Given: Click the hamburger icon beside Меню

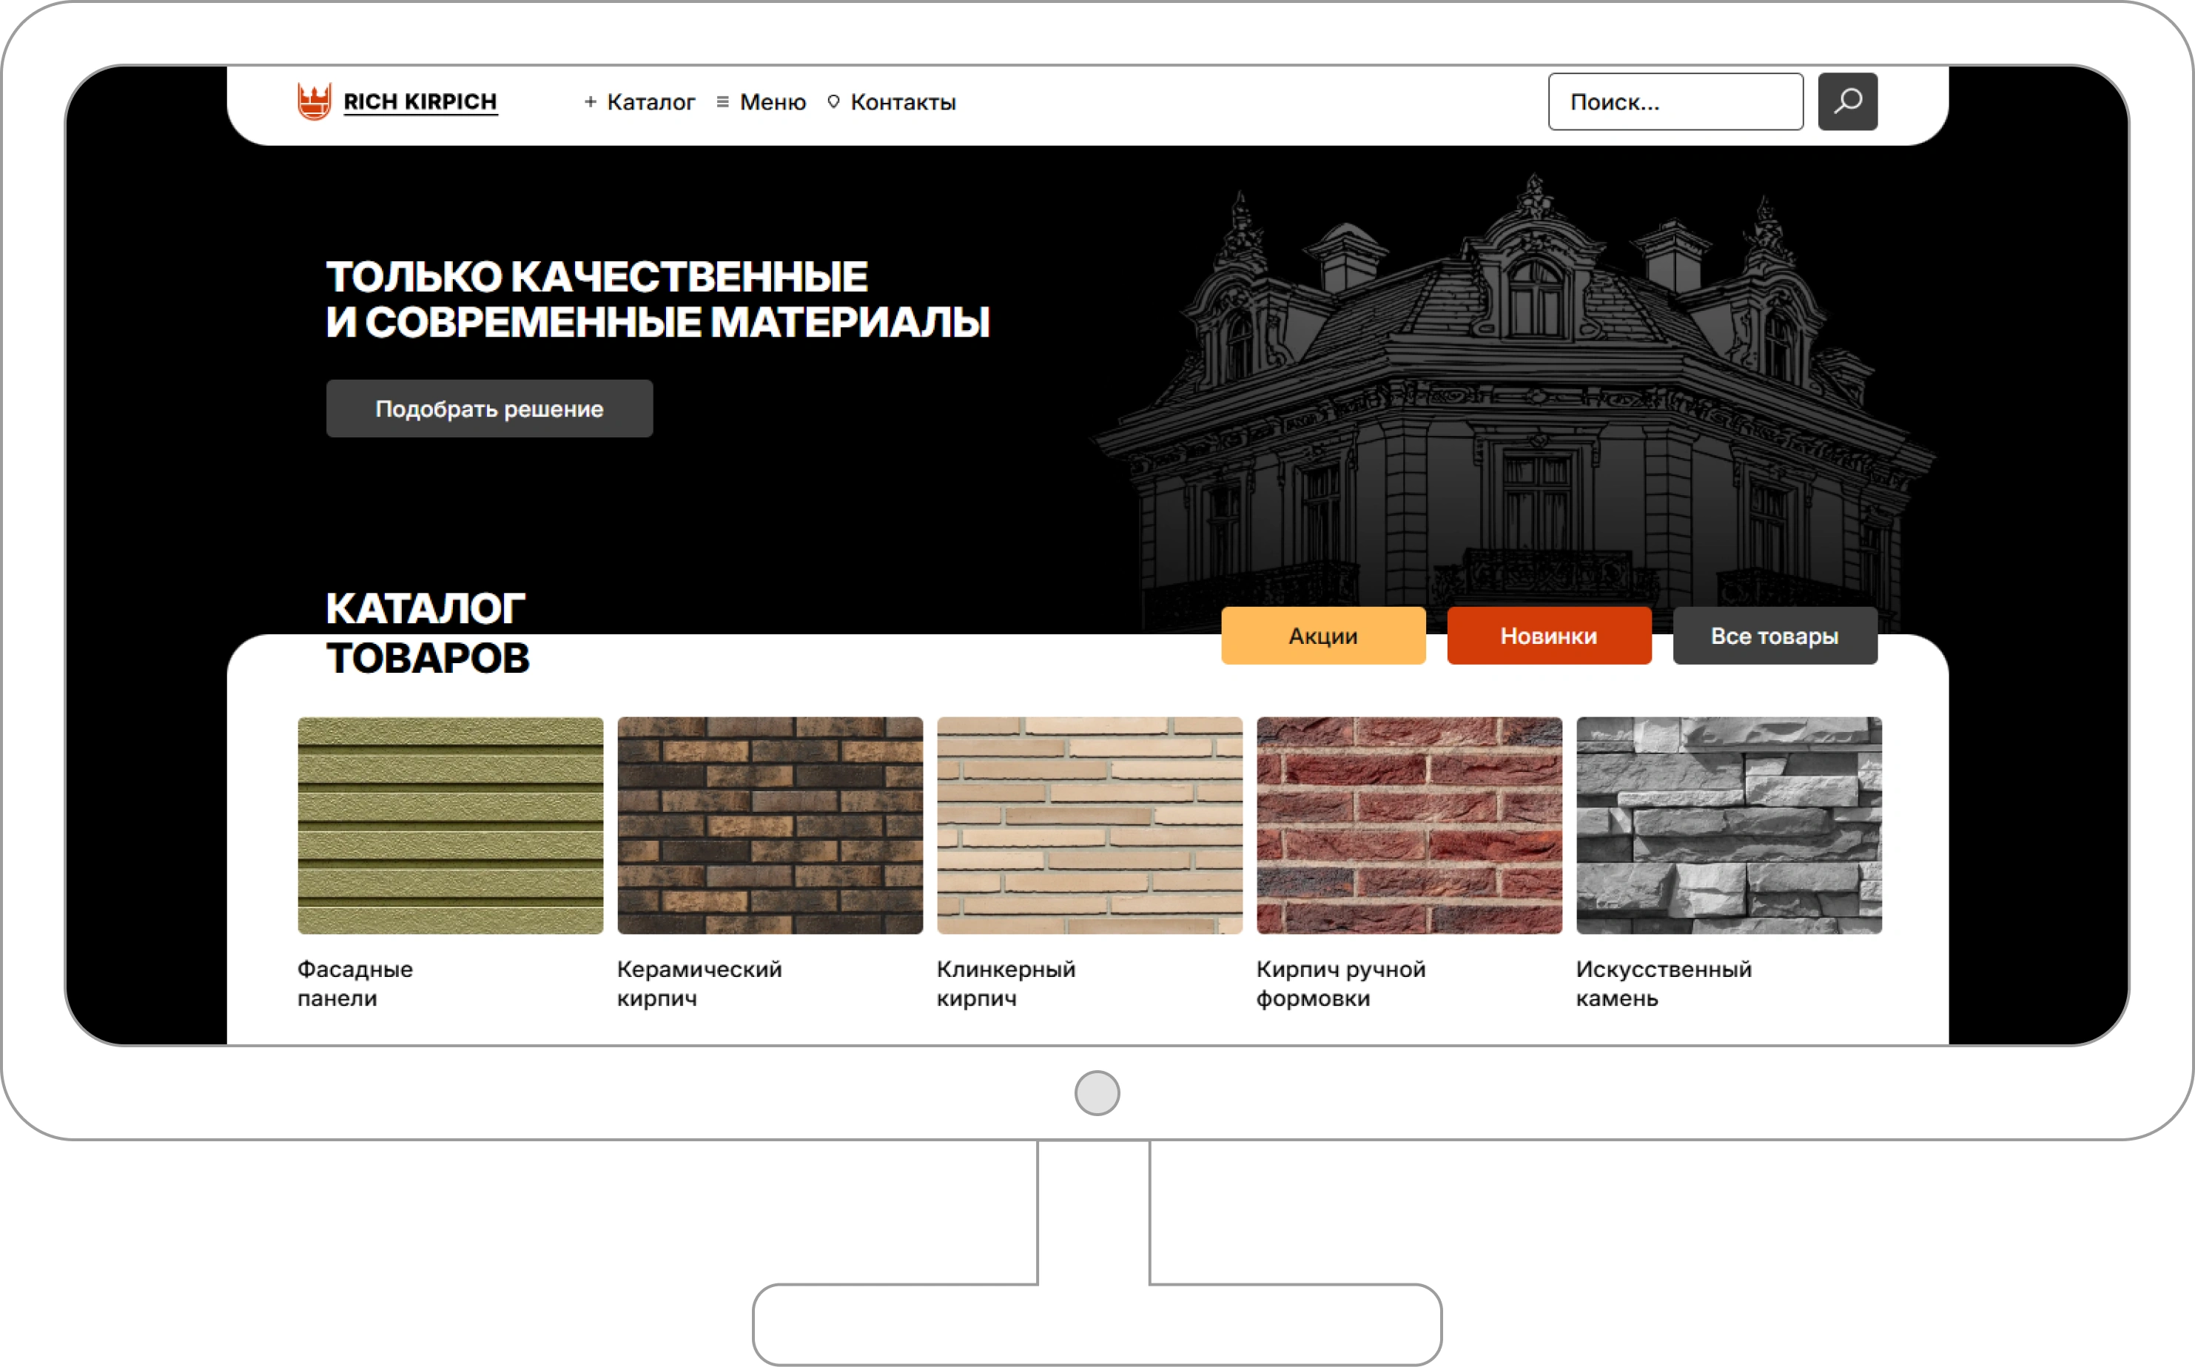Looking at the screenshot, I should [722, 102].
